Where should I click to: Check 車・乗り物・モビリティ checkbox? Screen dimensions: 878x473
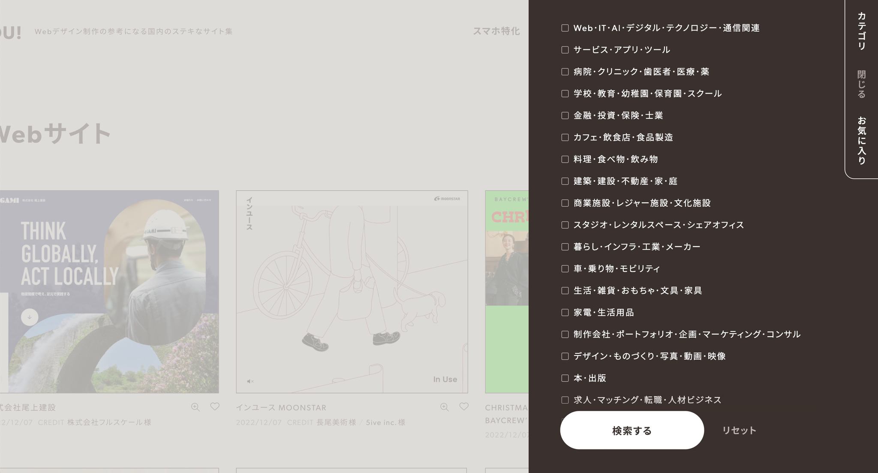pos(565,269)
